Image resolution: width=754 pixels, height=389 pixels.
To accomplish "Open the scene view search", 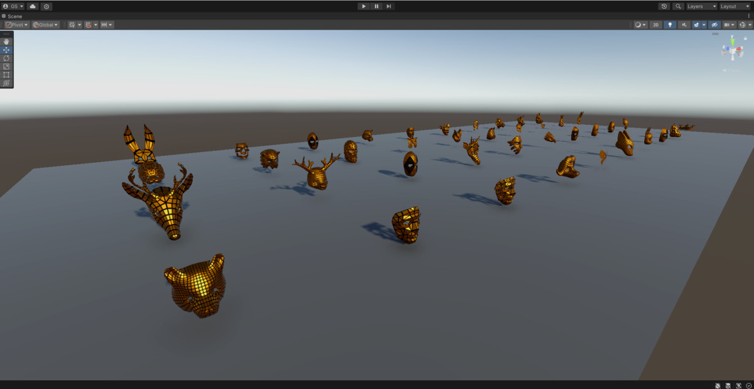I will coord(679,6).
